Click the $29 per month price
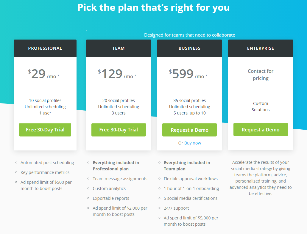This screenshot has height=234, width=307. coord(43,74)
